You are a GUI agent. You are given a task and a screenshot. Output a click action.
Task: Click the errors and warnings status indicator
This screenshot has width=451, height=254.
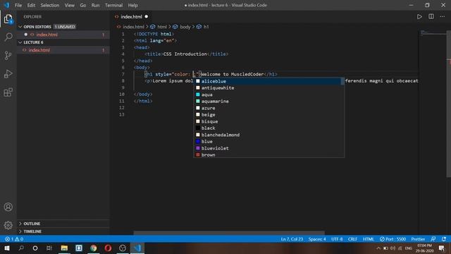pos(14,239)
